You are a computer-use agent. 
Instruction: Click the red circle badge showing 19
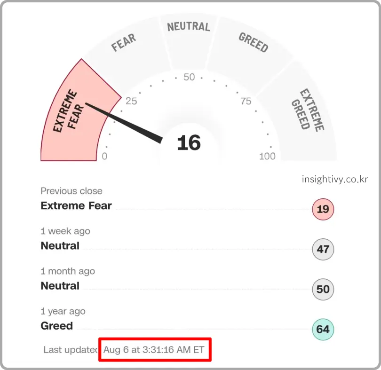click(323, 209)
